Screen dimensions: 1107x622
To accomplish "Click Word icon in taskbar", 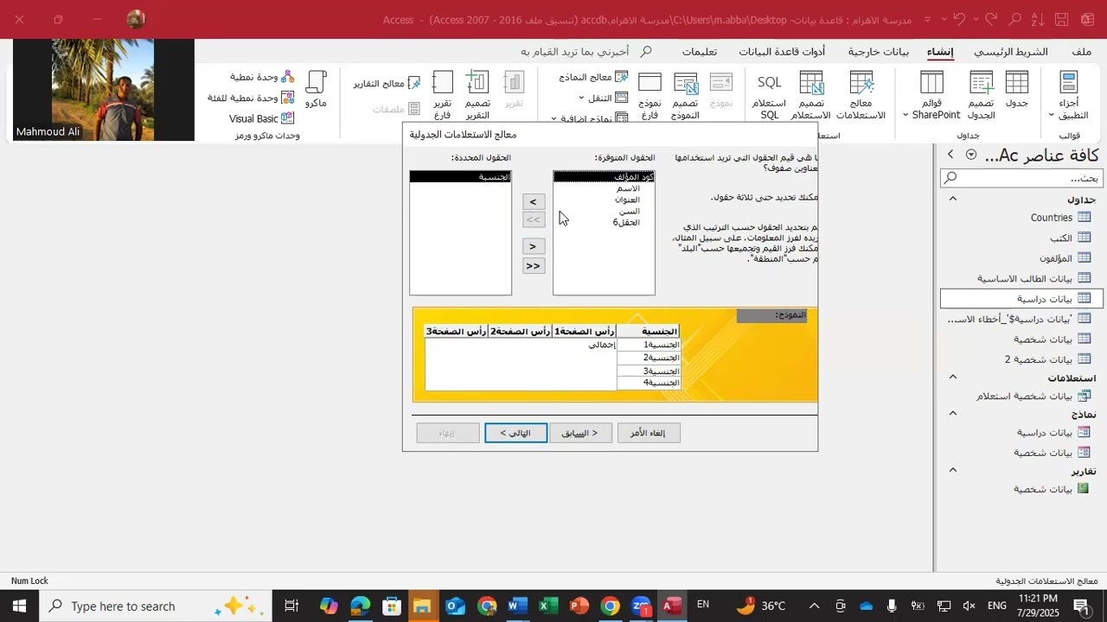I will (x=517, y=606).
